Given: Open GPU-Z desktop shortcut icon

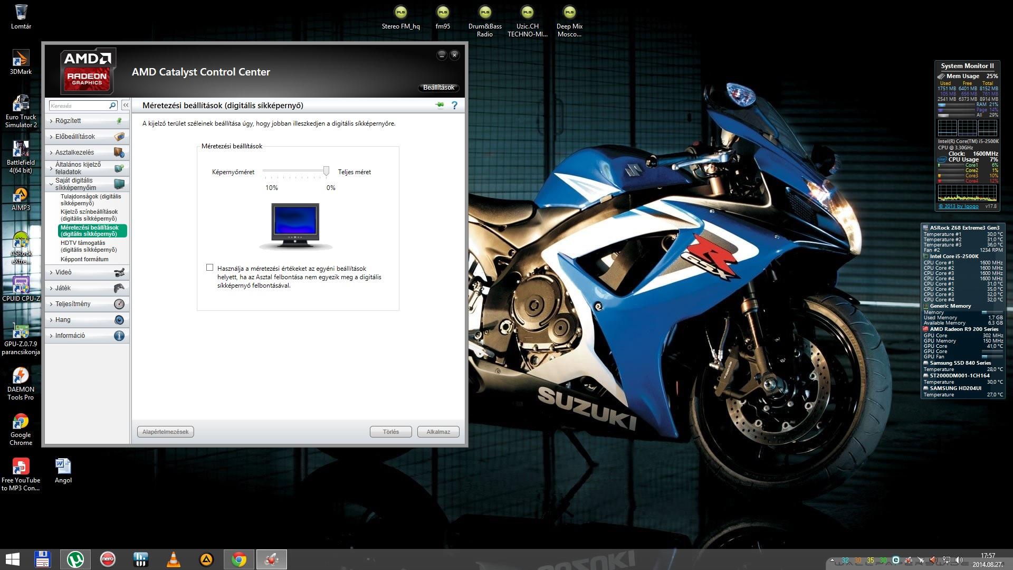Looking at the screenshot, I should click(x=21, y=331).
